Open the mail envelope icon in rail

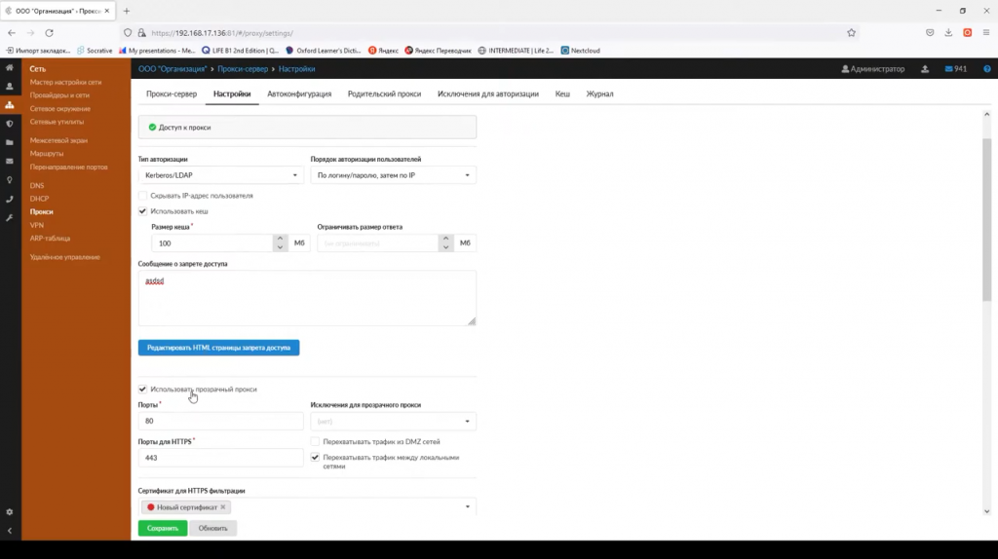[10, 161]
